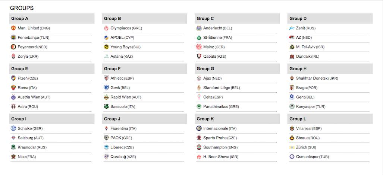
Task: Click the Genk club crest
Action: point(106,88)
